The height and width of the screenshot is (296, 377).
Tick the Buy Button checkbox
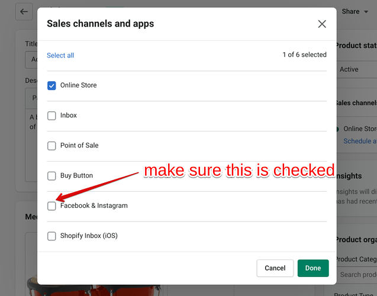pos(51,176)
